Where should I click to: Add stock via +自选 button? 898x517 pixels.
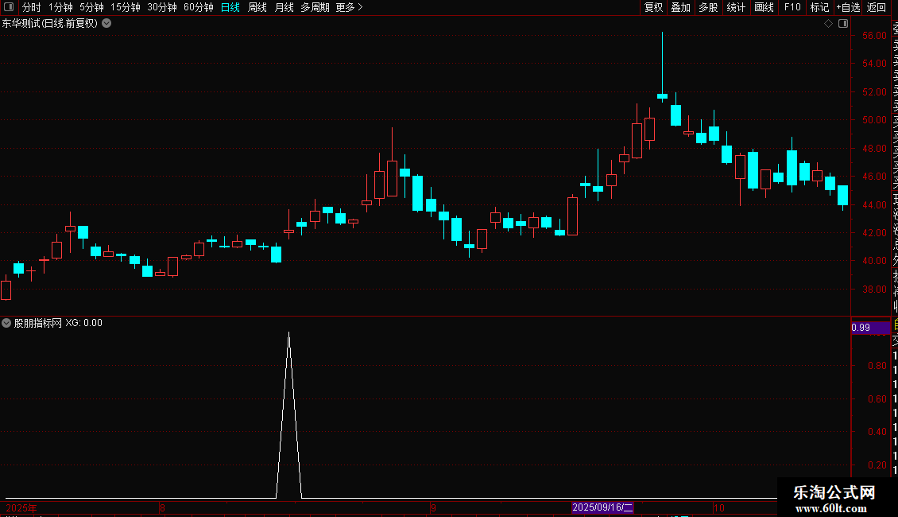point(848,7)
